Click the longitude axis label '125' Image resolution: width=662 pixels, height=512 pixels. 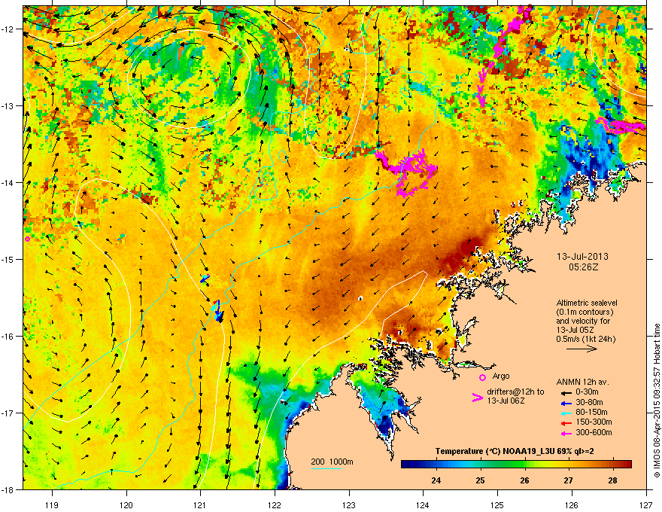497,505
